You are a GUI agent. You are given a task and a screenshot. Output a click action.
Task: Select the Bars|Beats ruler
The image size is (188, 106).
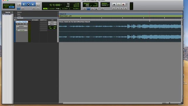click(x=20, y=18)
